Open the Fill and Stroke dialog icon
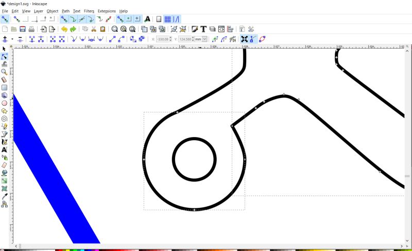The width and height of the screenshot is (412, 251). 195,29
